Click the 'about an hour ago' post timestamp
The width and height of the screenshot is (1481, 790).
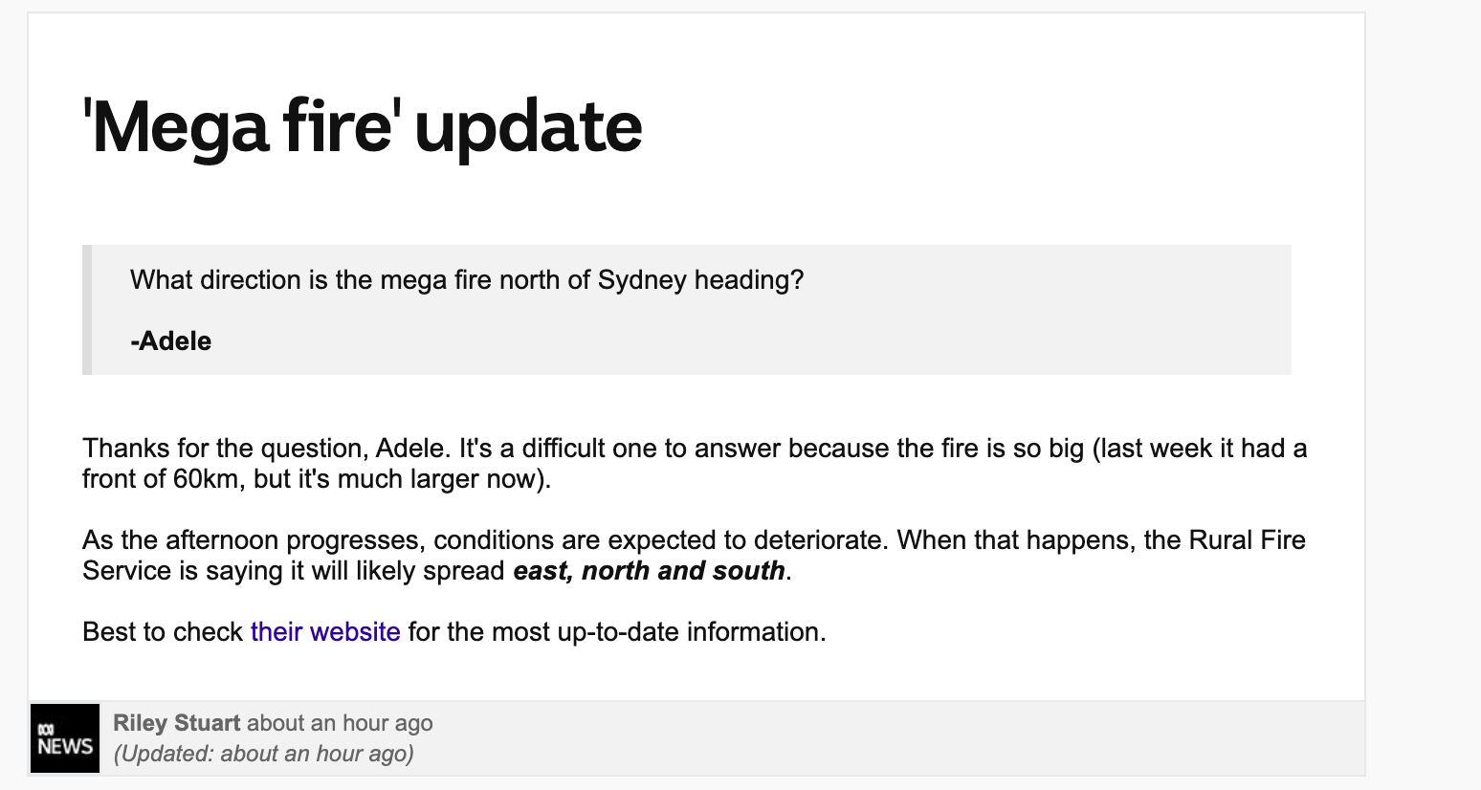coord(340,723)
